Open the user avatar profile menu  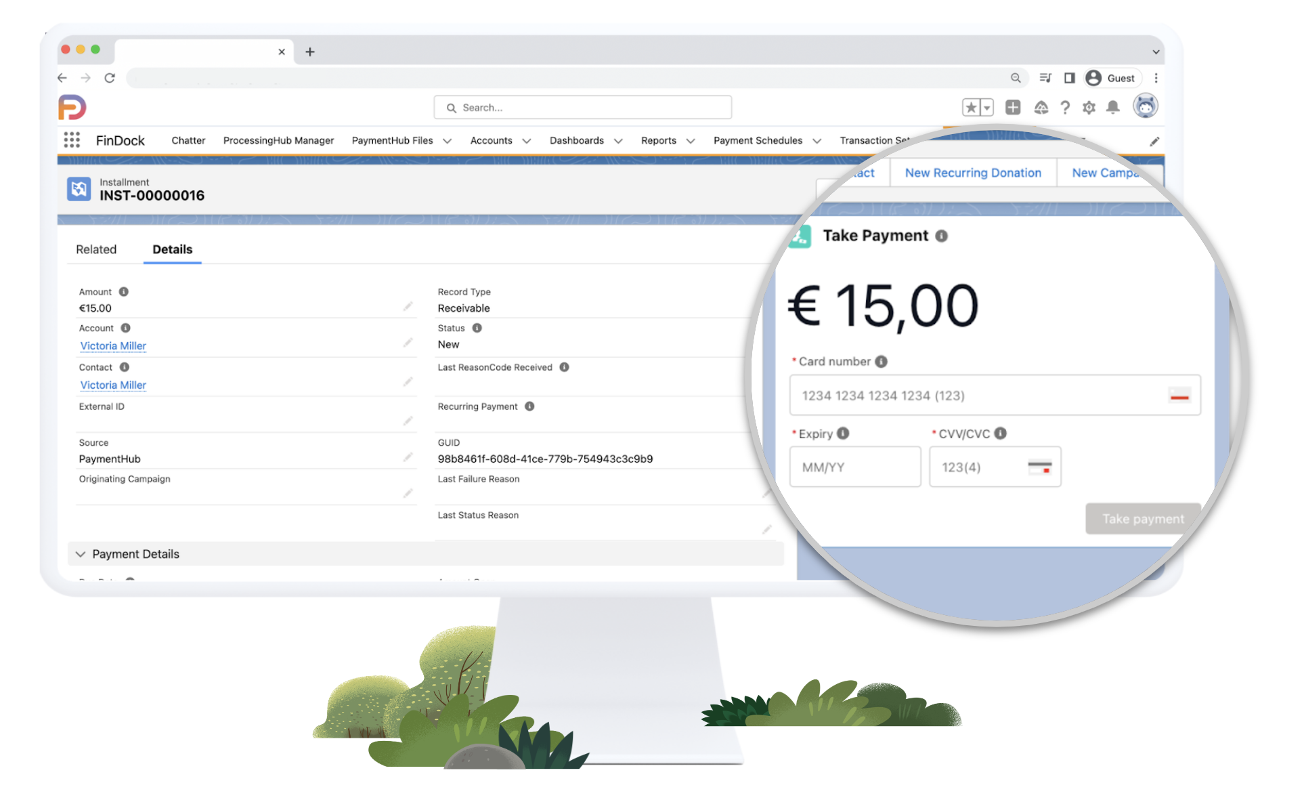1146,106
